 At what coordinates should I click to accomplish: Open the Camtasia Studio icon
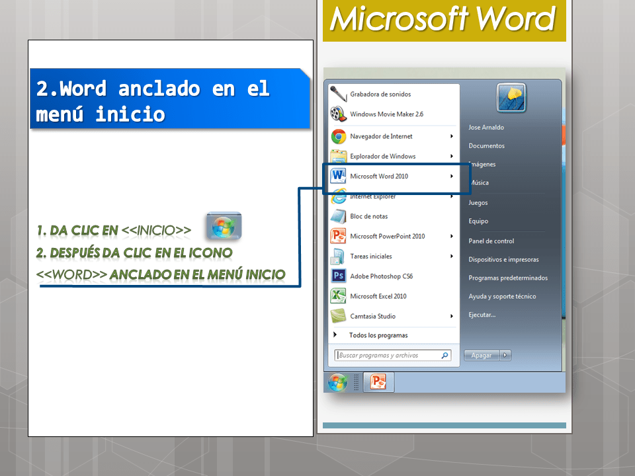pyautogui.click(x=338, y=316)
